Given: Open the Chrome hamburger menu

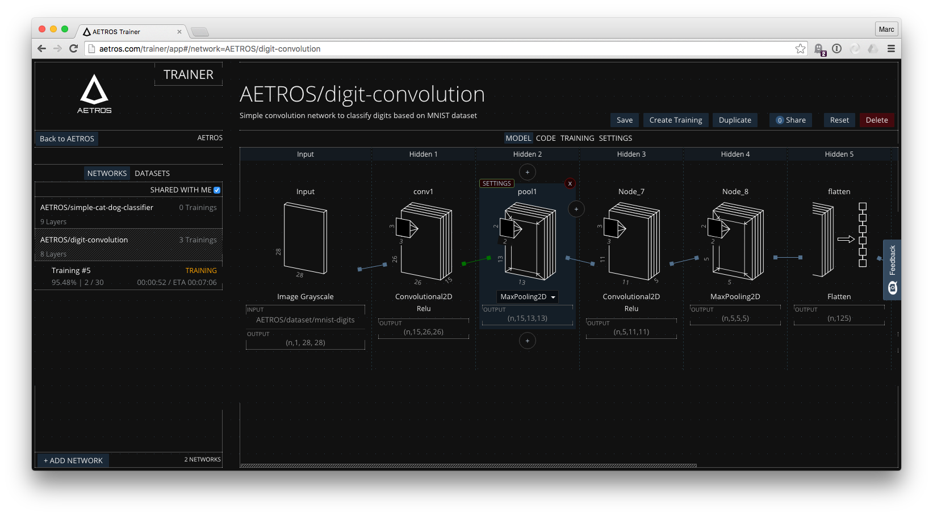Looking at the screenshot, I should click(892, 49).
